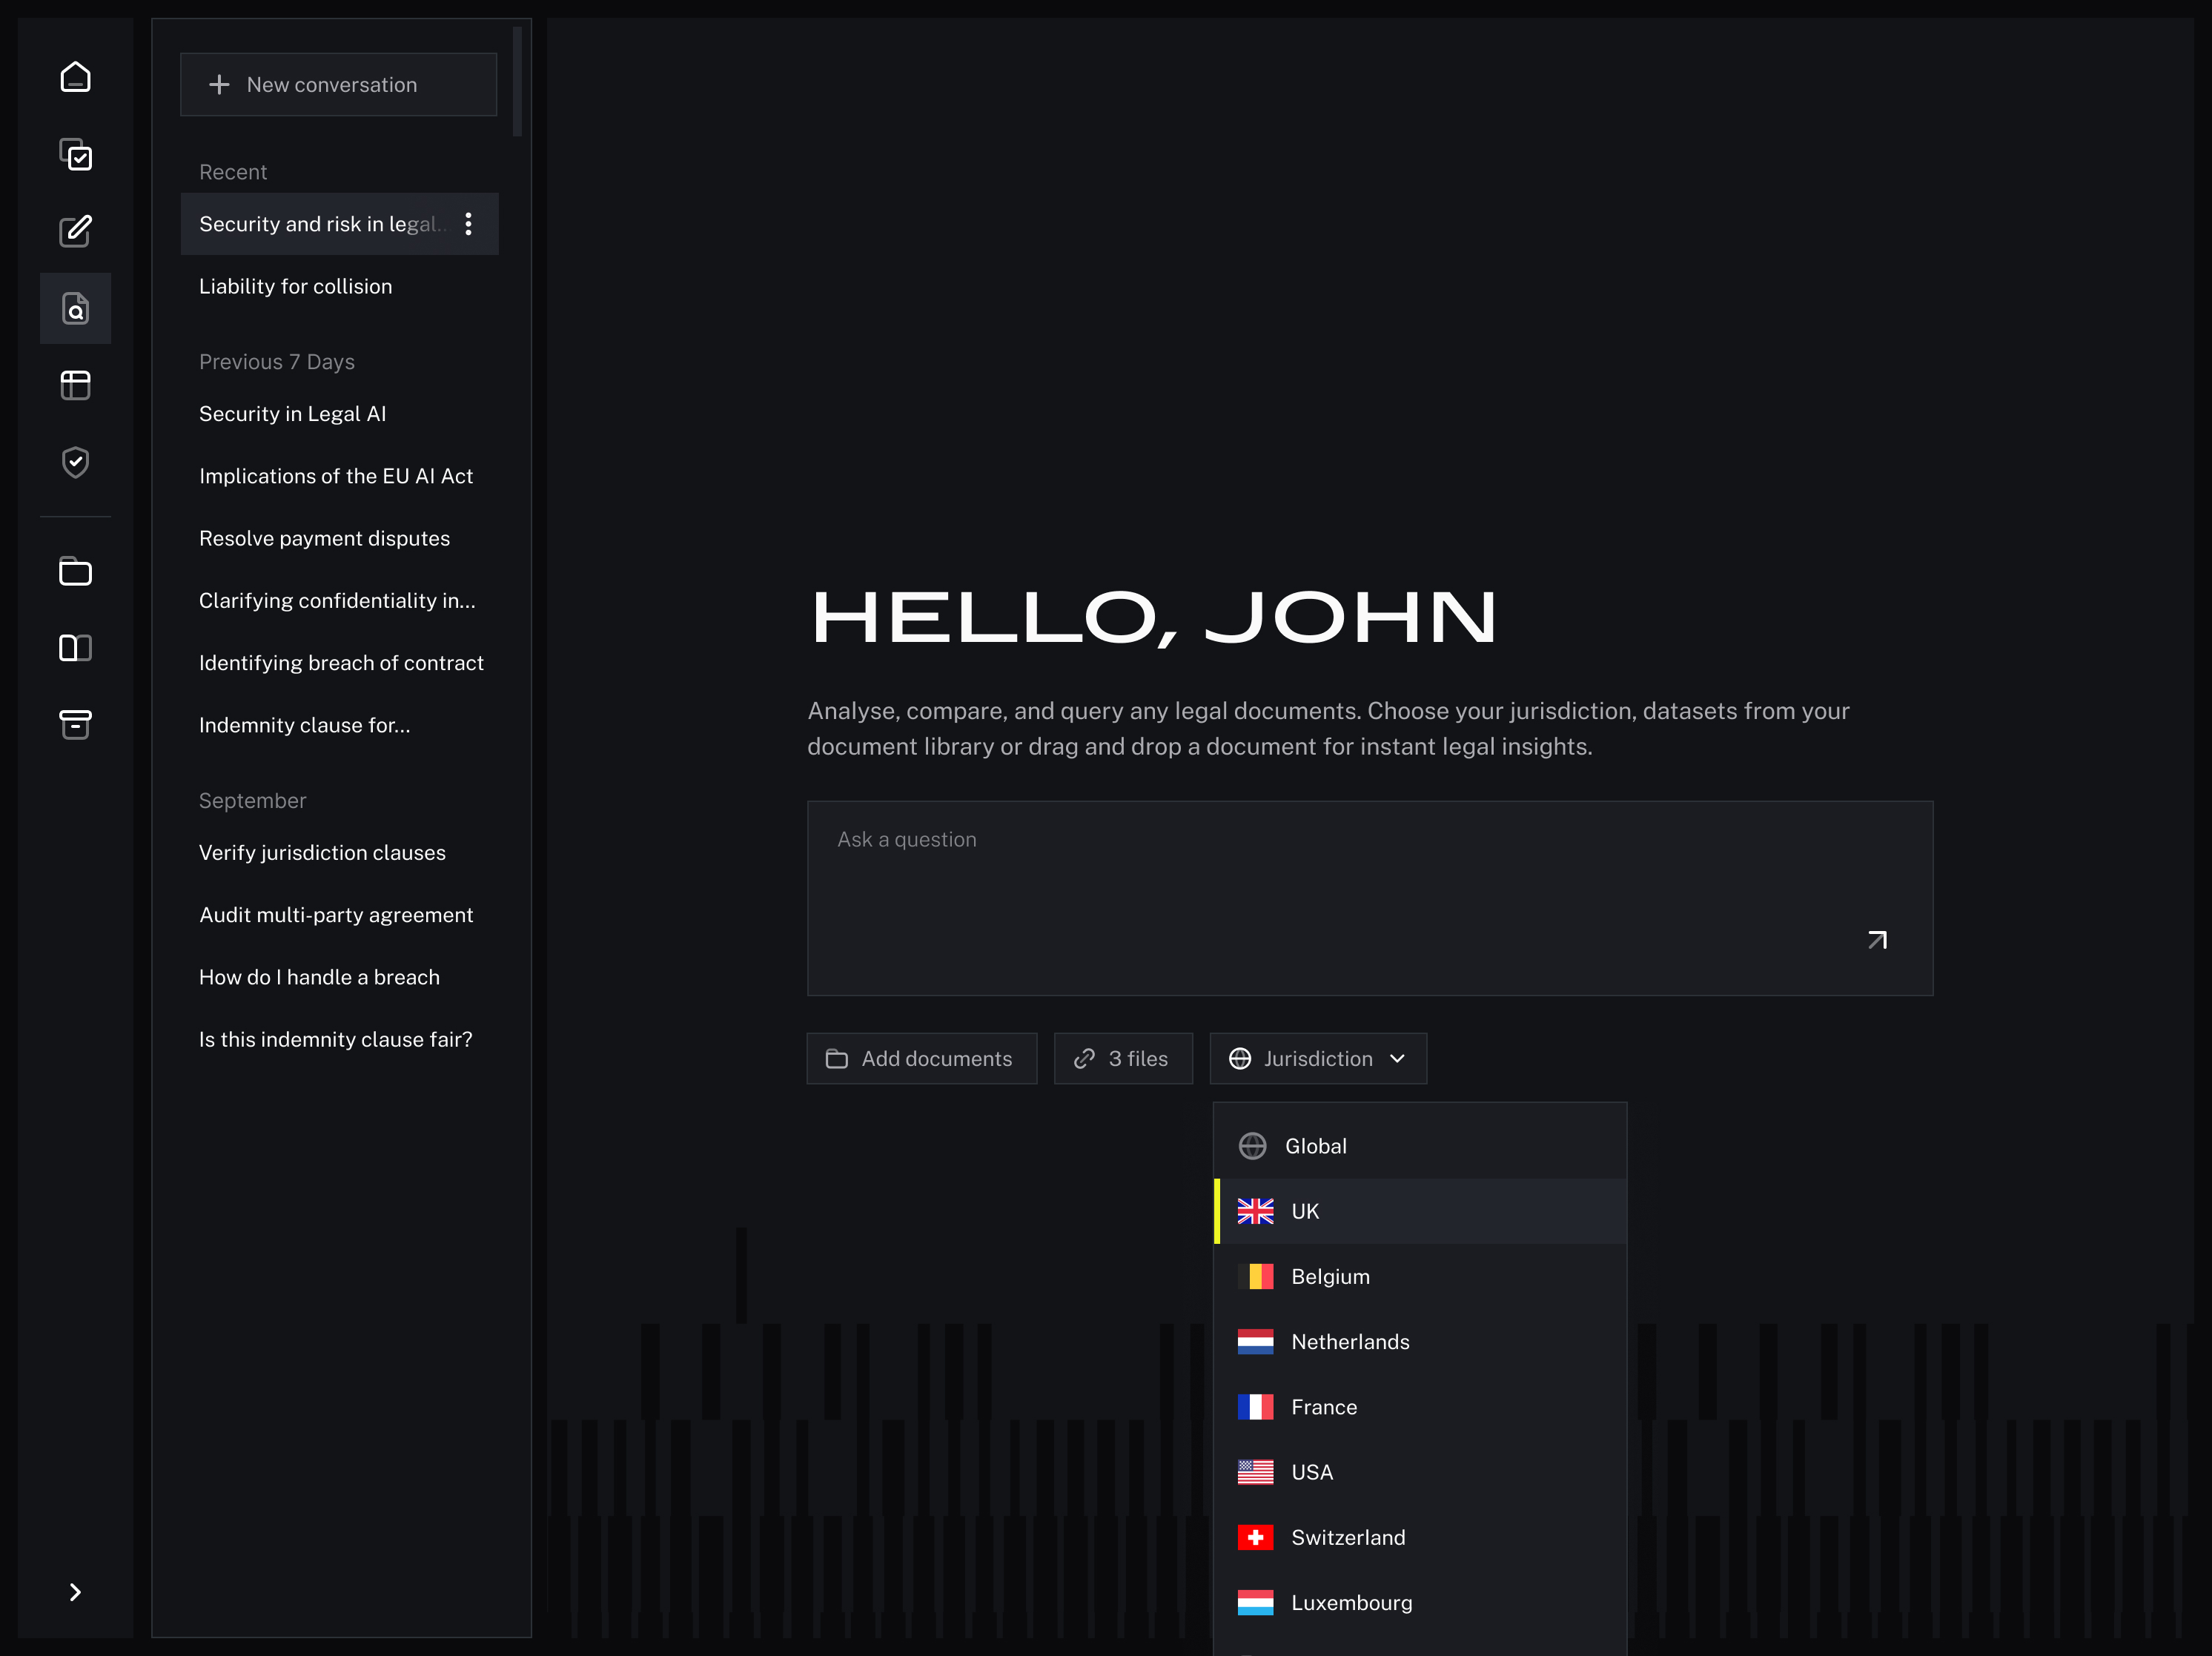Open the Home icon in sidebar

pyautogui.click(x=75, y=78)
